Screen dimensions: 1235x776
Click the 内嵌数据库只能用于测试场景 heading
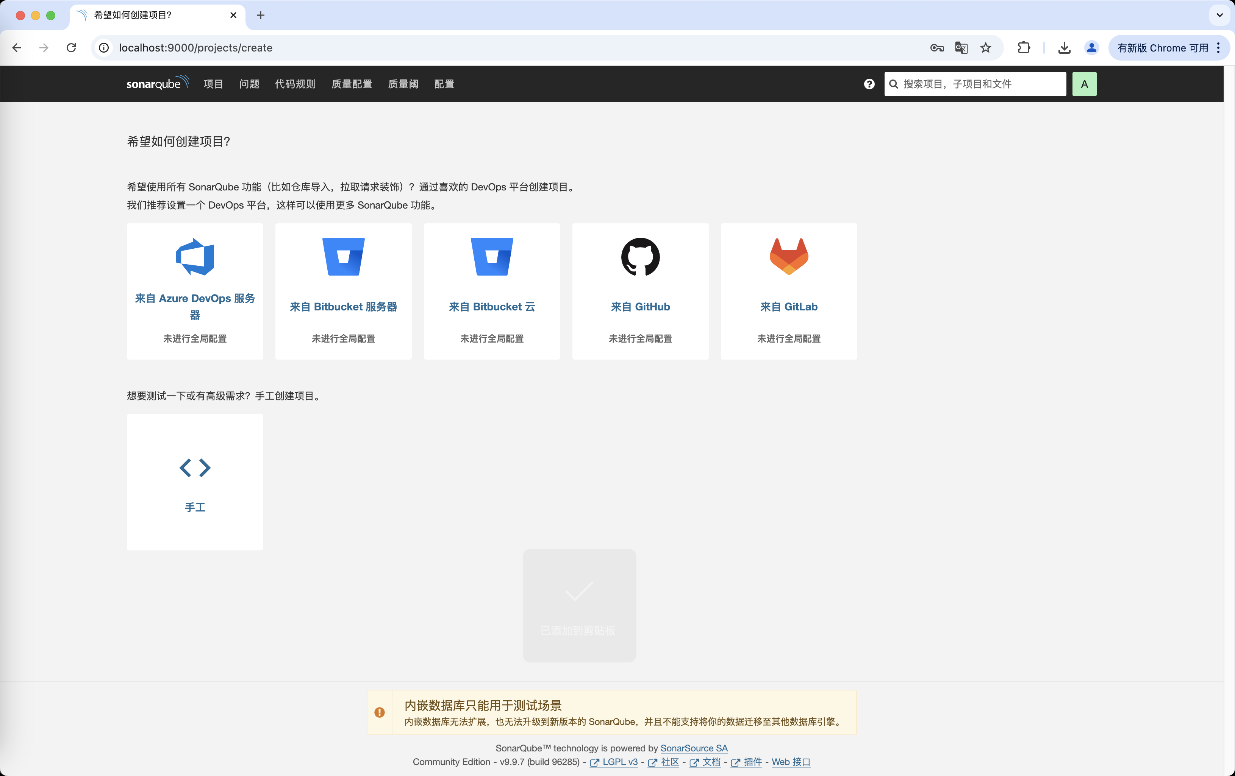pos(483,705)
